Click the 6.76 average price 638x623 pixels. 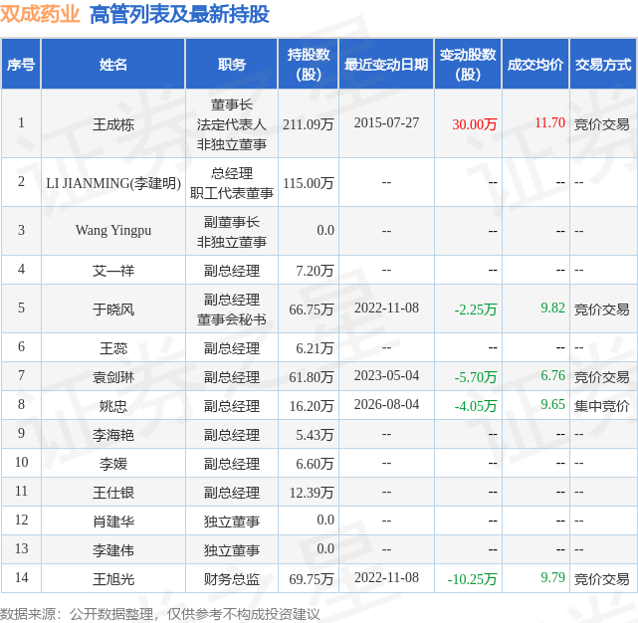pos(552,375)
